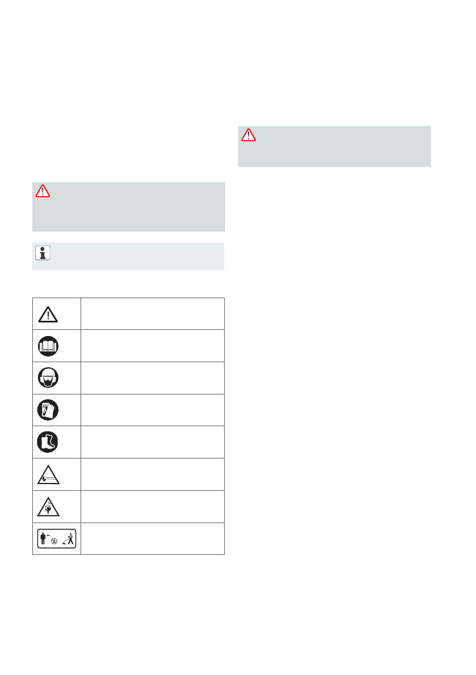Viewport: 476px width, 675px height.
Task: Select the blank cell beside the bystanders pictogram
Action: tap(153, 539)
